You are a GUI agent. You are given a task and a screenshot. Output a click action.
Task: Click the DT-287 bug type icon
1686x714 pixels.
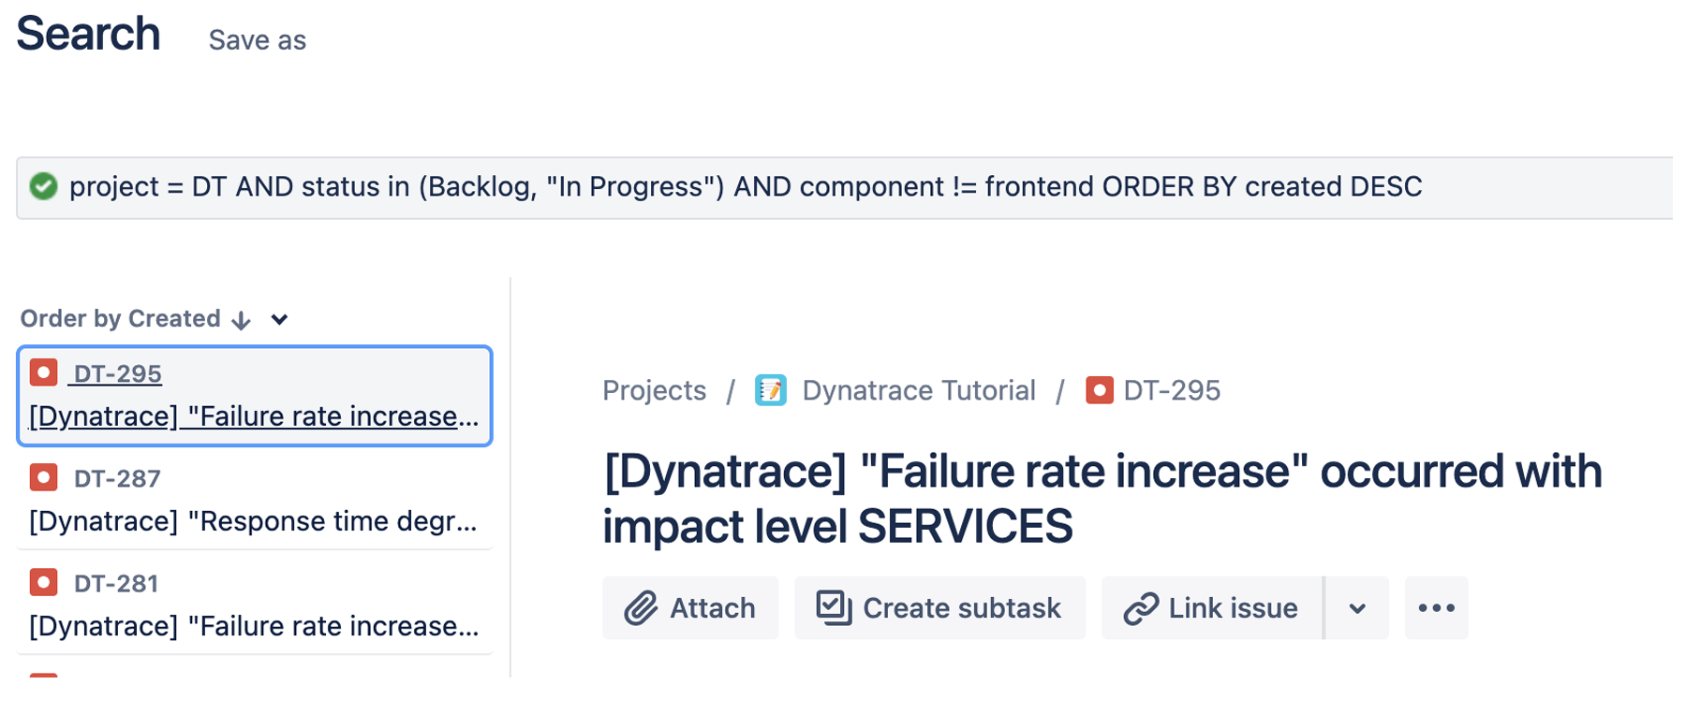44,477
